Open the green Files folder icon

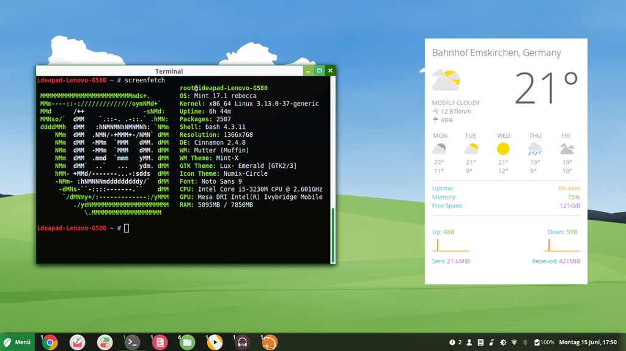pyautogui.click(x=187, y=342)
